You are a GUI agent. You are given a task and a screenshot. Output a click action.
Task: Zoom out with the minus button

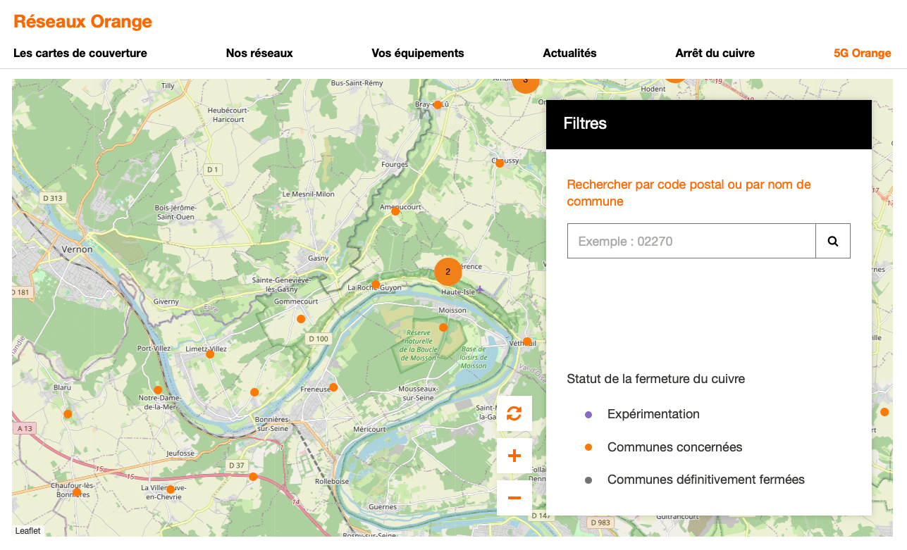(514, 498)
